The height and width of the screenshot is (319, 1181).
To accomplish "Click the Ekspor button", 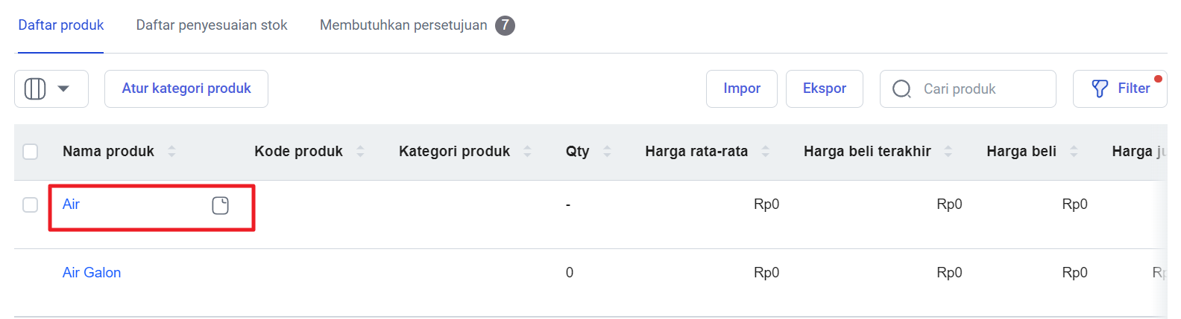I will 825,88.
